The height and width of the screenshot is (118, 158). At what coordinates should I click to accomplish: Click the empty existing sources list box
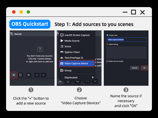126,53
